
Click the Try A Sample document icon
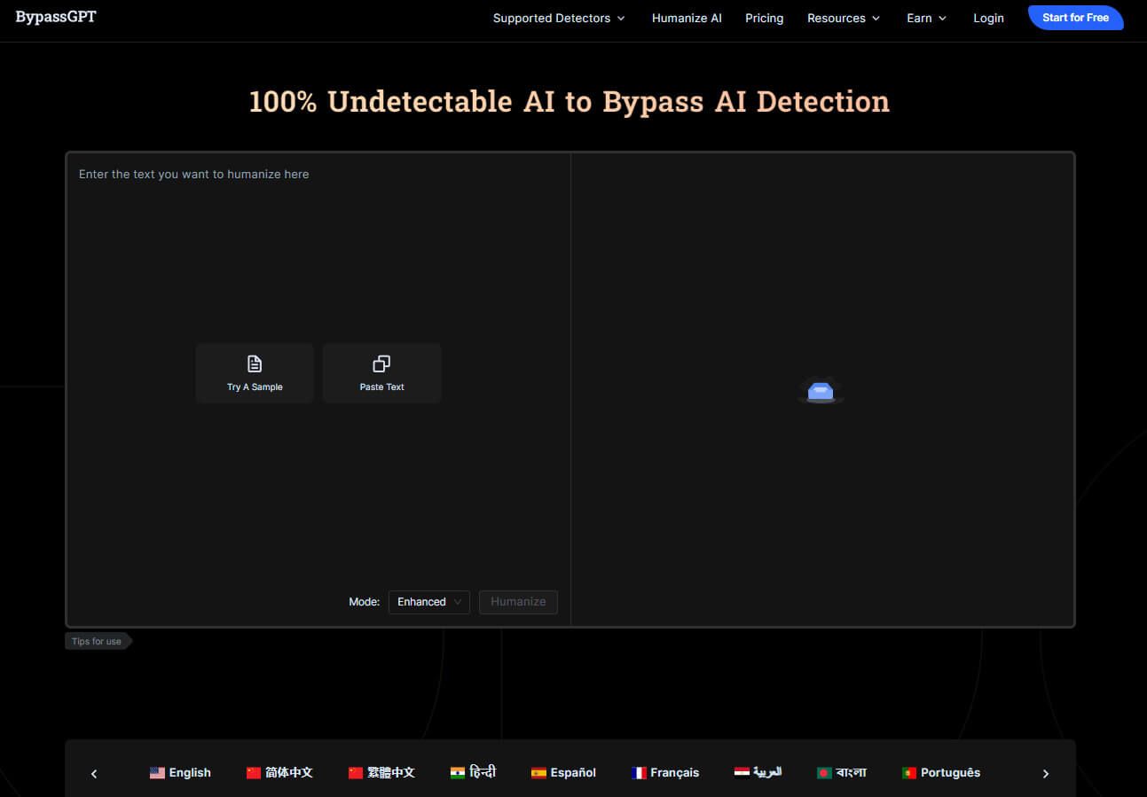pos(255,363)
